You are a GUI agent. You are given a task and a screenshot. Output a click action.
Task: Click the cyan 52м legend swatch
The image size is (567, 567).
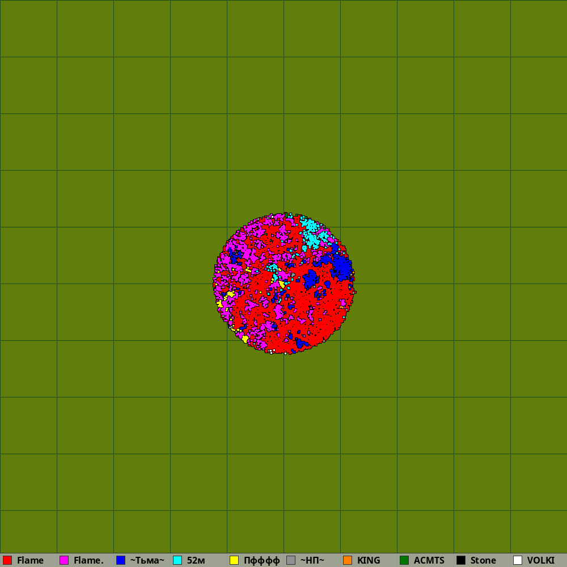[x=177, y=560]
